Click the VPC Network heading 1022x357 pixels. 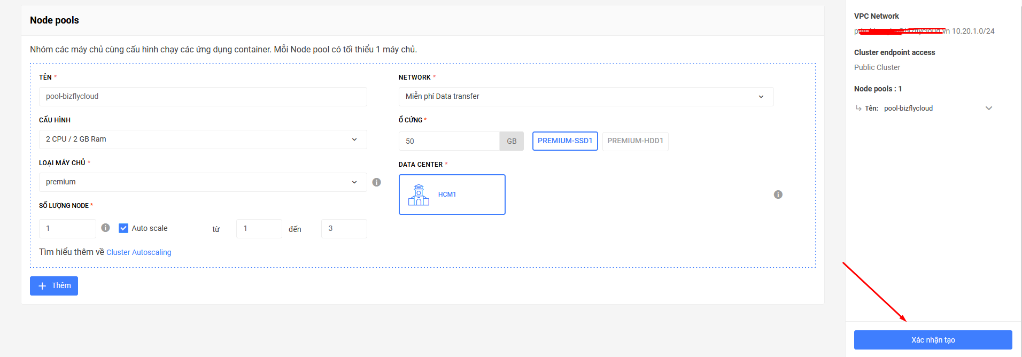[x=876, y=16]
